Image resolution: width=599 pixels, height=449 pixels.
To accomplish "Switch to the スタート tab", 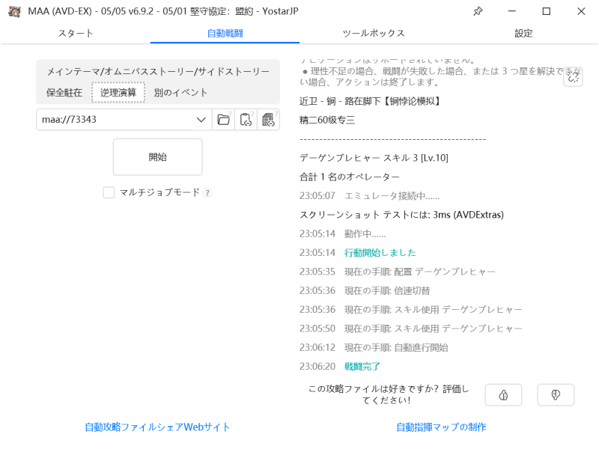I will 76,33.
